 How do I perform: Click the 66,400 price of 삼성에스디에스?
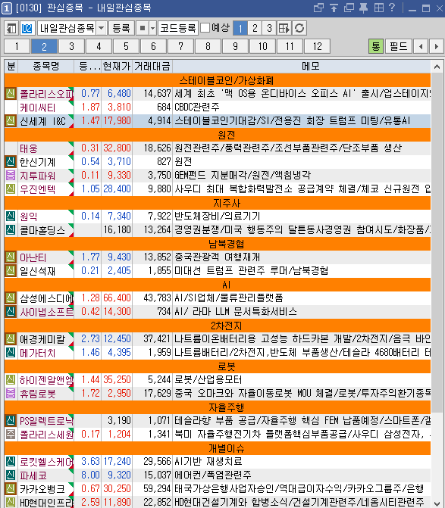point(117,298)
